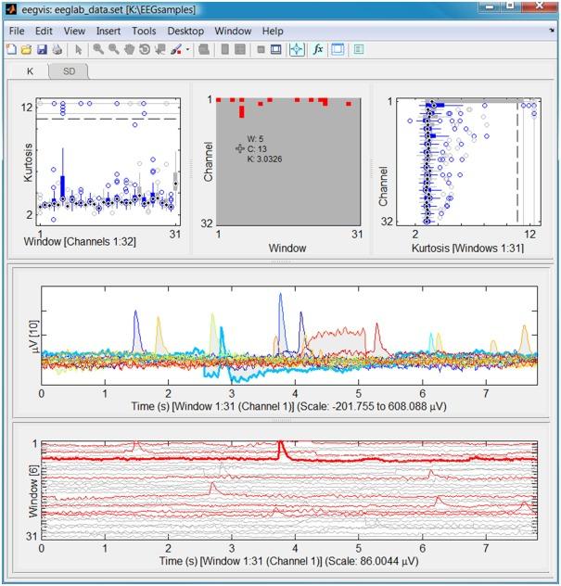Select the Rotate 3D tool

145,49
